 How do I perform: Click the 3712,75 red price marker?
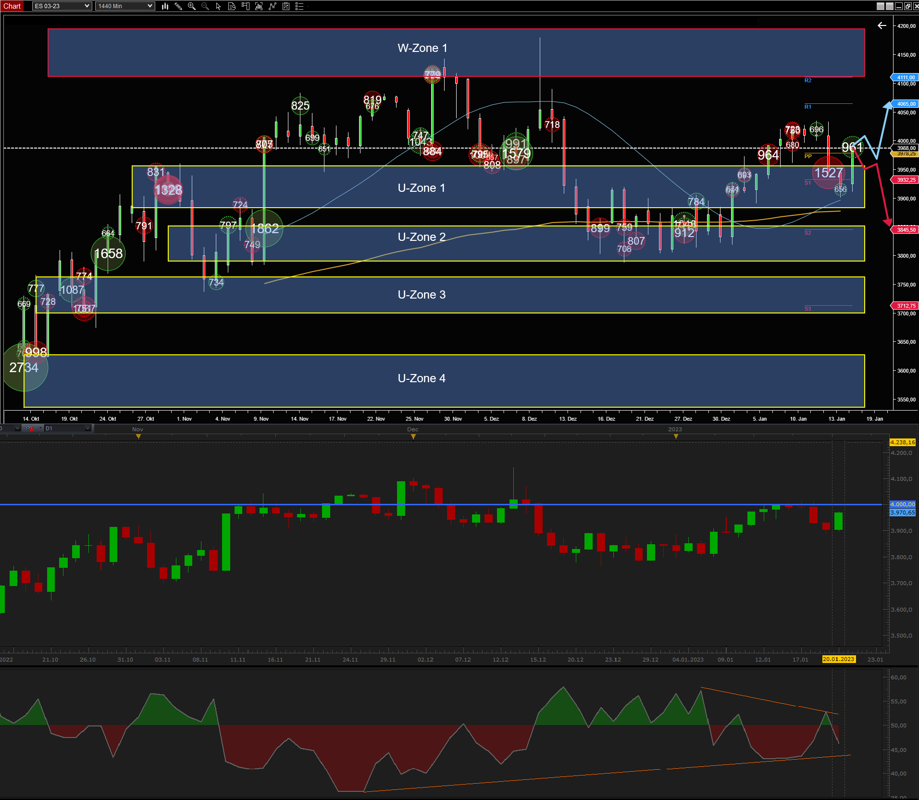[x=905, y=306]
